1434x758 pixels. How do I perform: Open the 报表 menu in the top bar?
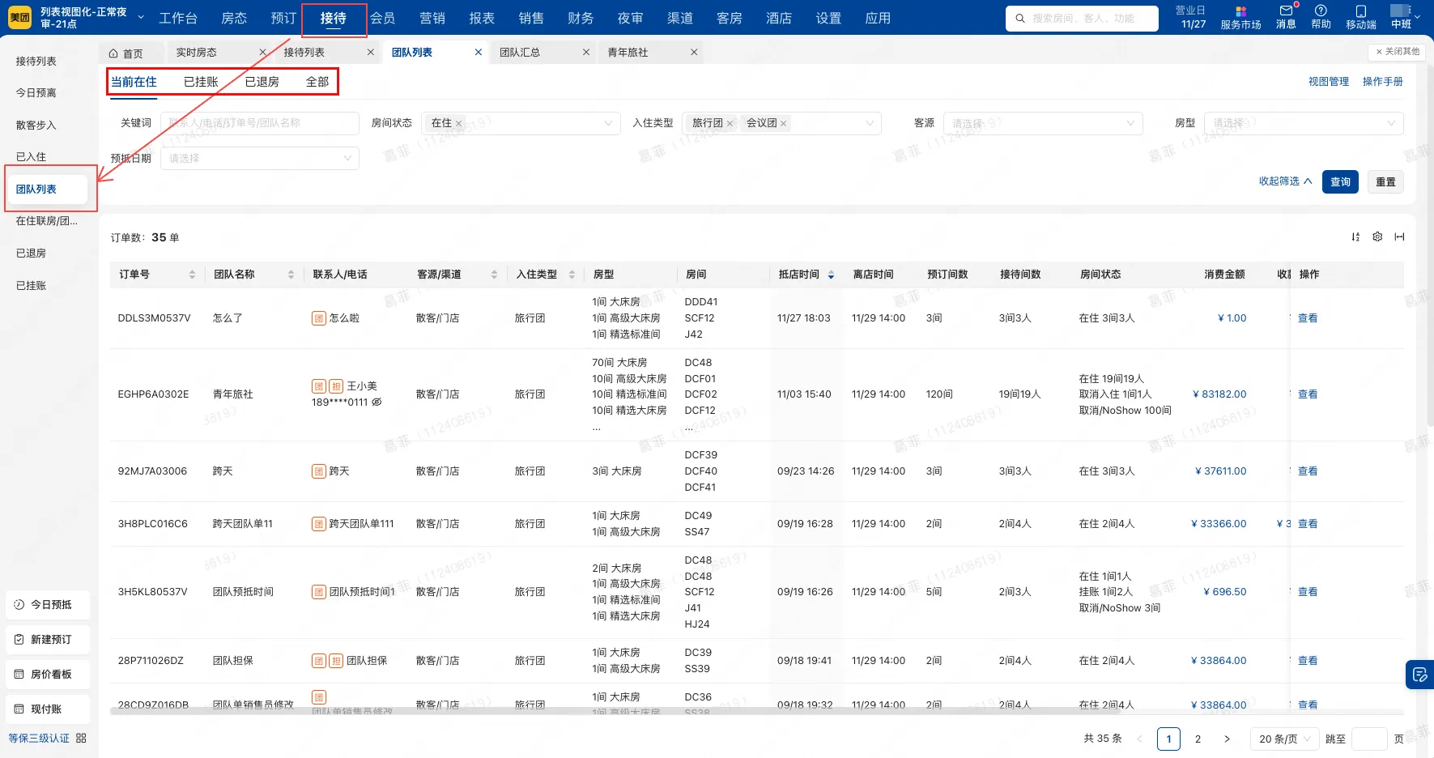(x=482, y=18)
